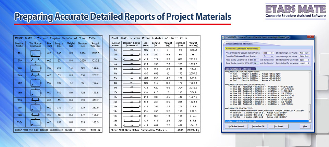Click the report scrollbar down arrow
Image resolution: width=329 pixels, height=147 pixels.
310,121
